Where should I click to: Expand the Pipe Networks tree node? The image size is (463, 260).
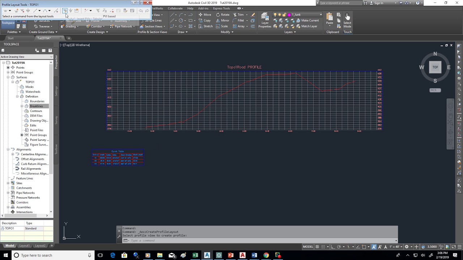tap(8, 193)
